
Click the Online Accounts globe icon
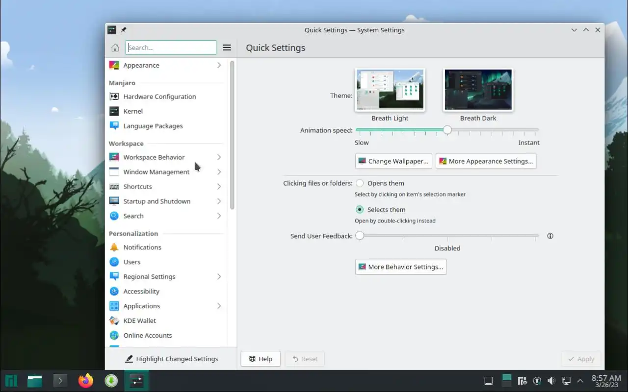coord(114,336)
